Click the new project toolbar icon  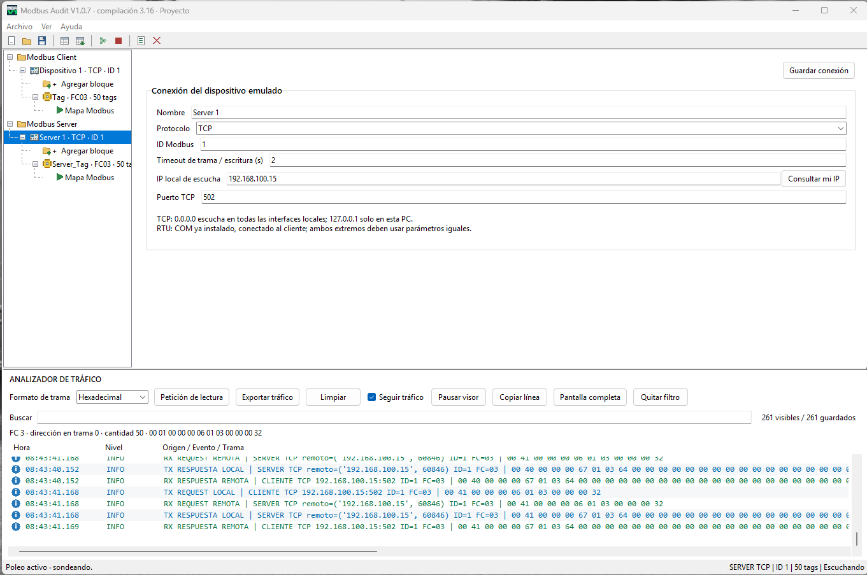click(x=11, y=41)
